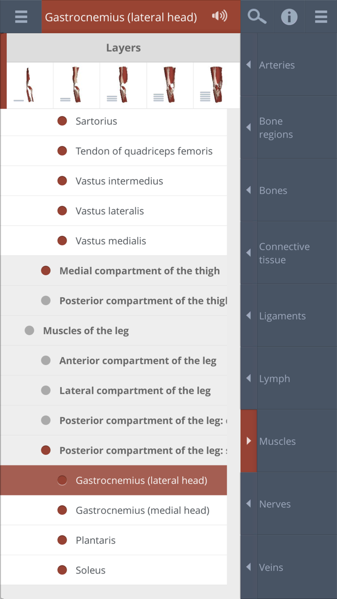Toggle visibility dot for Vastus lateralis
337x599 pixels.
click(x=62, y=211)
